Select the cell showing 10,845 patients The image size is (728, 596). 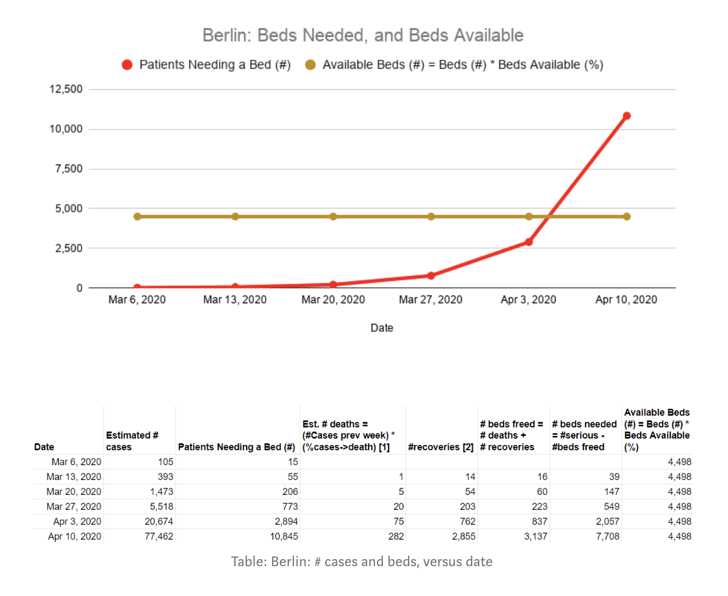pos(284,536)
